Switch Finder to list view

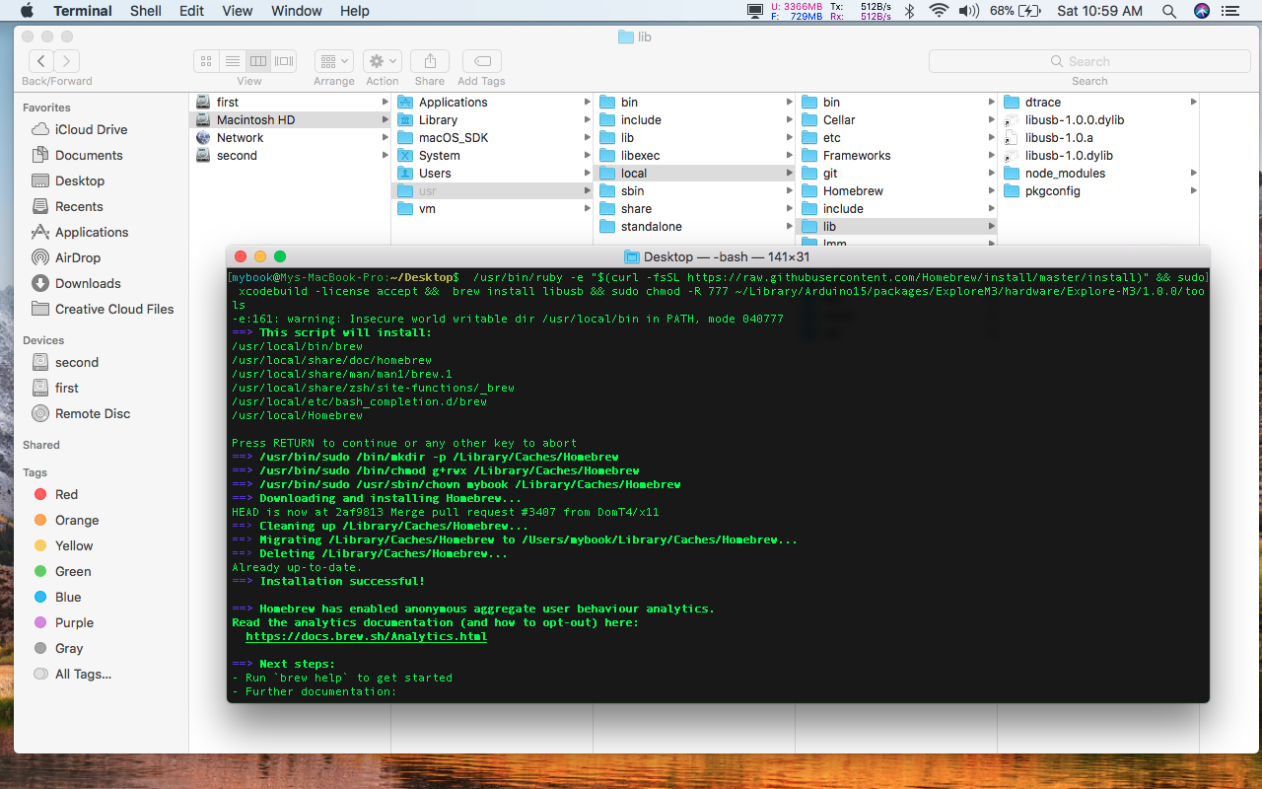(232, 61)
